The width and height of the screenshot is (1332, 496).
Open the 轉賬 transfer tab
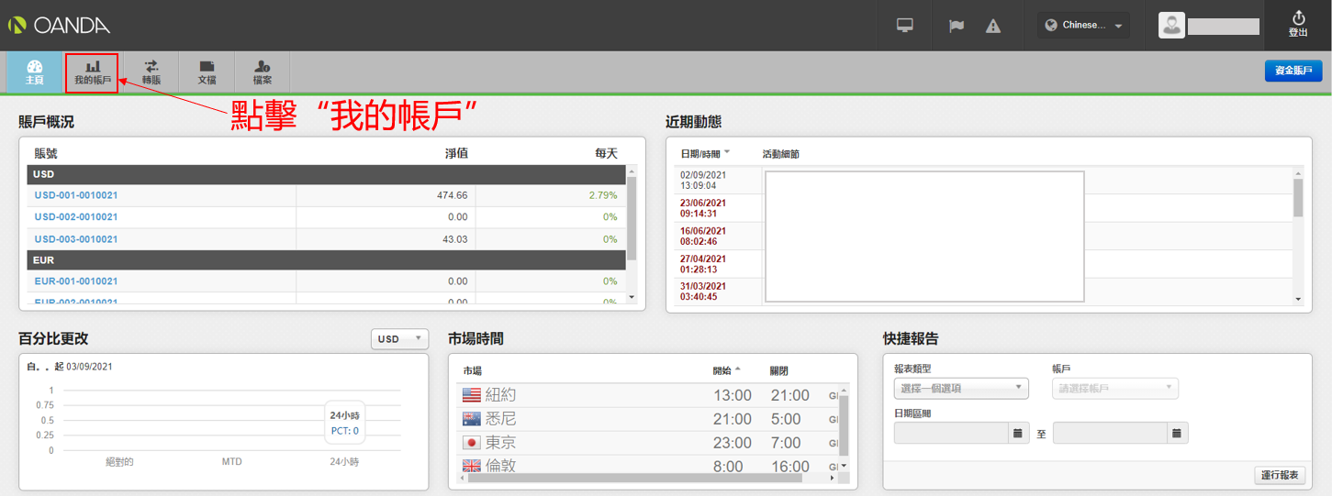tap(151, 72)
